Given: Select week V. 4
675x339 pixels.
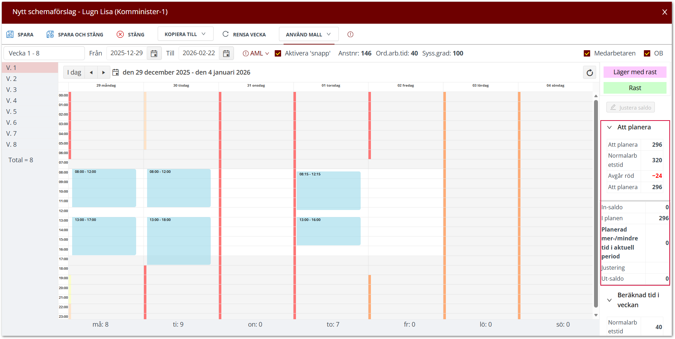Looking at the screenshot, I should pyautogui.click(x=30, y=100).
